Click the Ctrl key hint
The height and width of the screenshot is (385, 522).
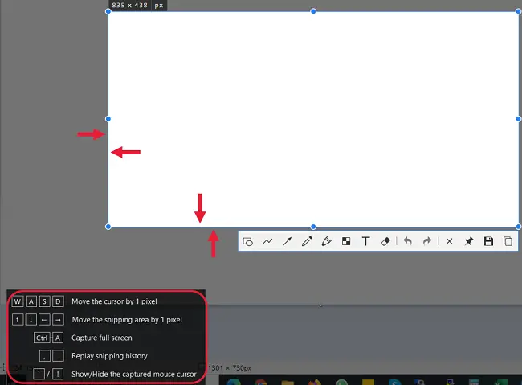pos(42,338)
